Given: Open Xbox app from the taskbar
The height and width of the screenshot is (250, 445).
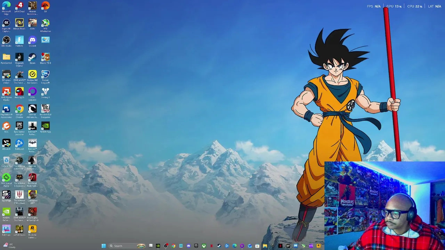Looking at the screenshot, I should click(x=204, y=246).
